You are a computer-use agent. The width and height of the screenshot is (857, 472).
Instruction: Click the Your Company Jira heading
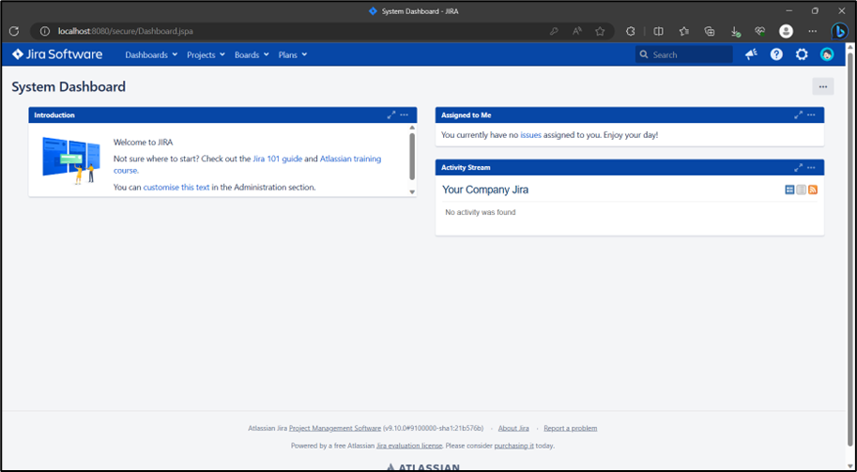pyautogui.click(x=485, y=190)
